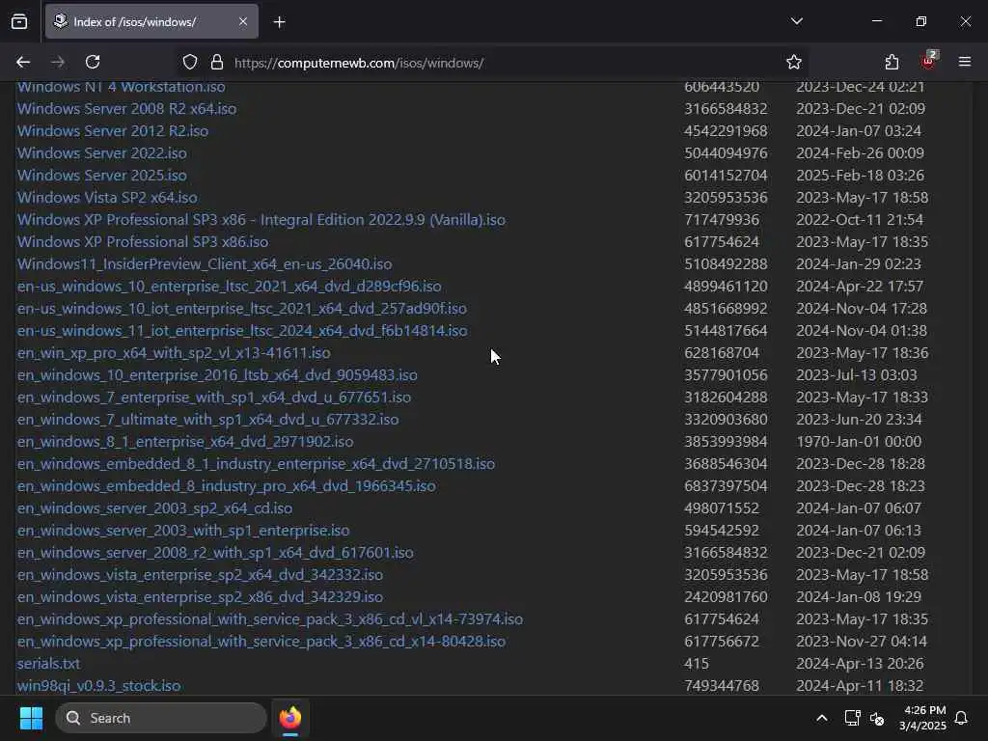Open the uBlock Origin extension icon

(x=928, y=61)
